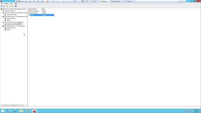Viewport: 201px width, 113px height.
Task: Select the Named Pipes protocol row
Action: (41, 13)
